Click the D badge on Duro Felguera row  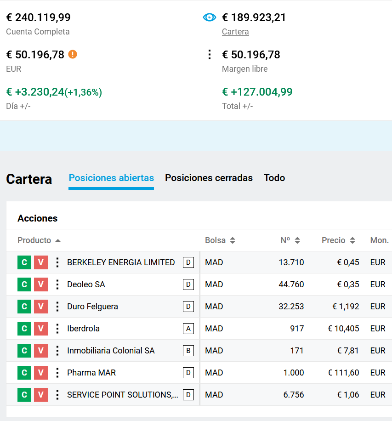[x=188, y=307]
